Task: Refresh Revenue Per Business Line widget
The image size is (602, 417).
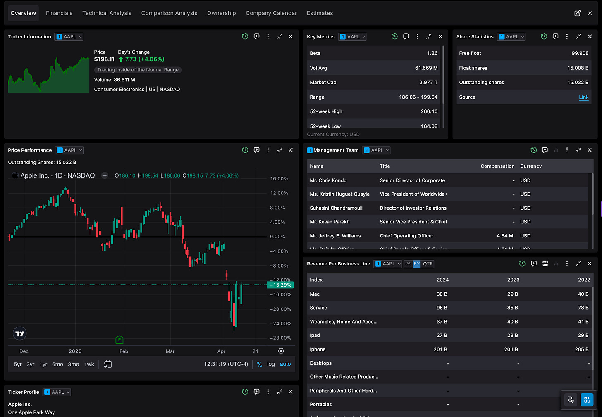Action: coord(522,263)
